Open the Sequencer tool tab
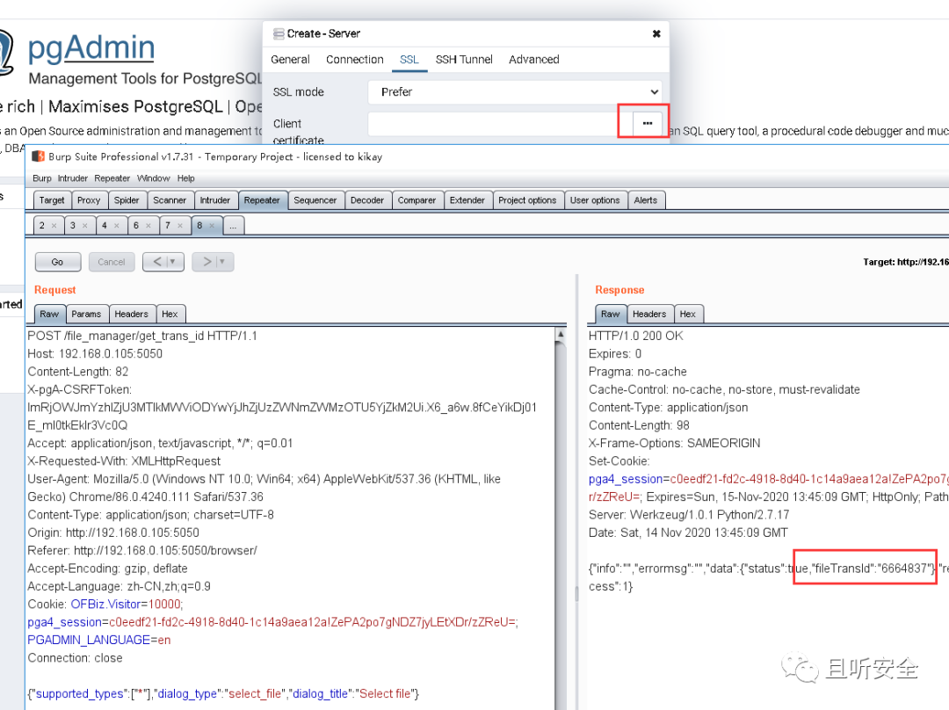This screenshot has width=949, height=710. pos(315,200)
